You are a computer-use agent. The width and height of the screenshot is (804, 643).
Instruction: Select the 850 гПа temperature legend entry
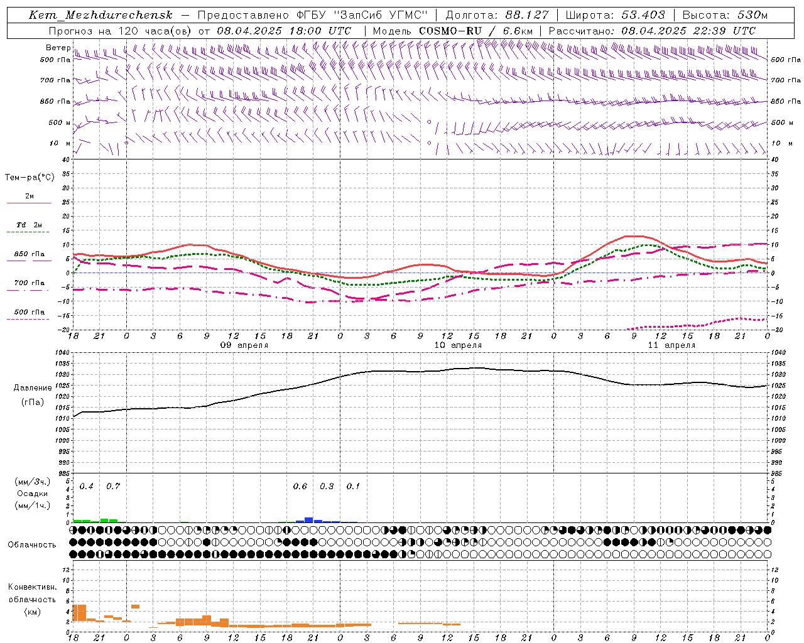click(x=30, y=254)
